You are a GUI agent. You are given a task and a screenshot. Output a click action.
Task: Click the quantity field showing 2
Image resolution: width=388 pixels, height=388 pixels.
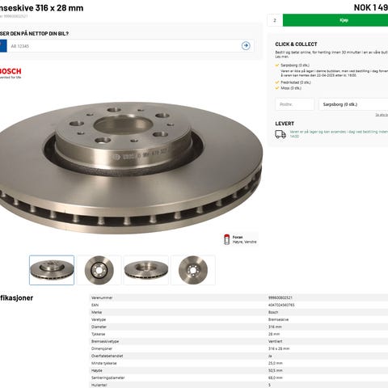275,20
